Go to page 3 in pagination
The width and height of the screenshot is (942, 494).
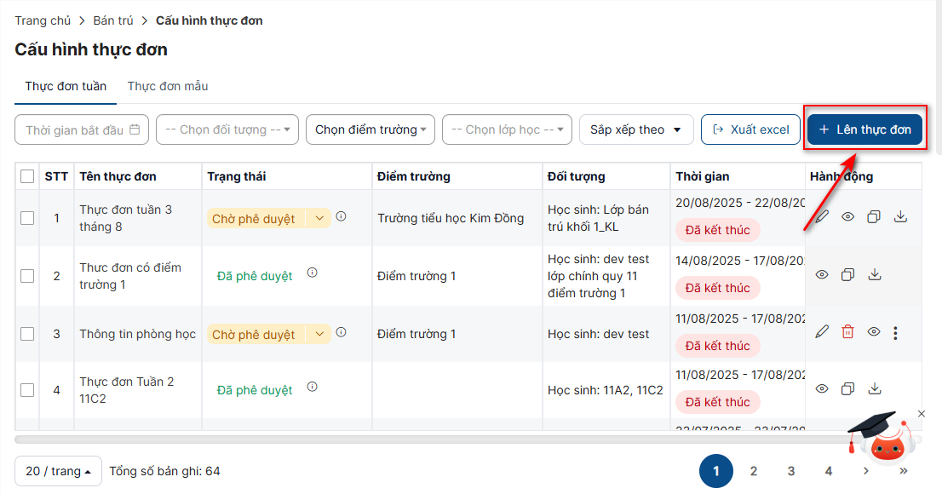pos(790,471)
